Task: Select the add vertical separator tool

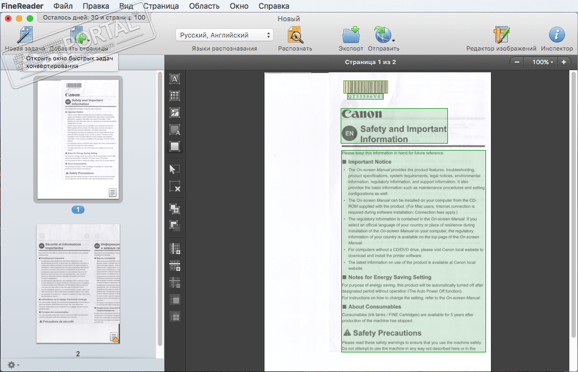Action: pyautogui.click(x=175, y=249)
